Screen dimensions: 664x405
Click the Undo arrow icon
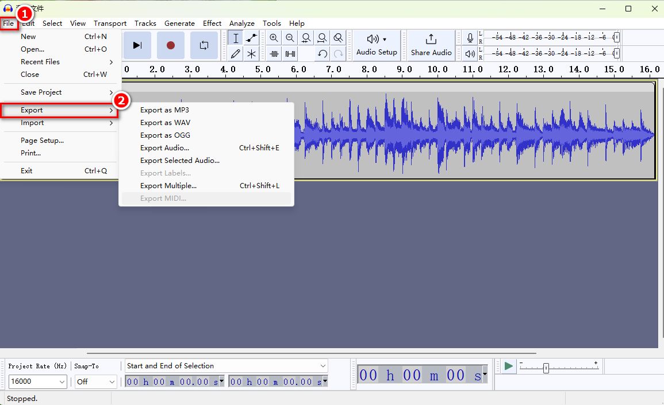click(323, 54)
